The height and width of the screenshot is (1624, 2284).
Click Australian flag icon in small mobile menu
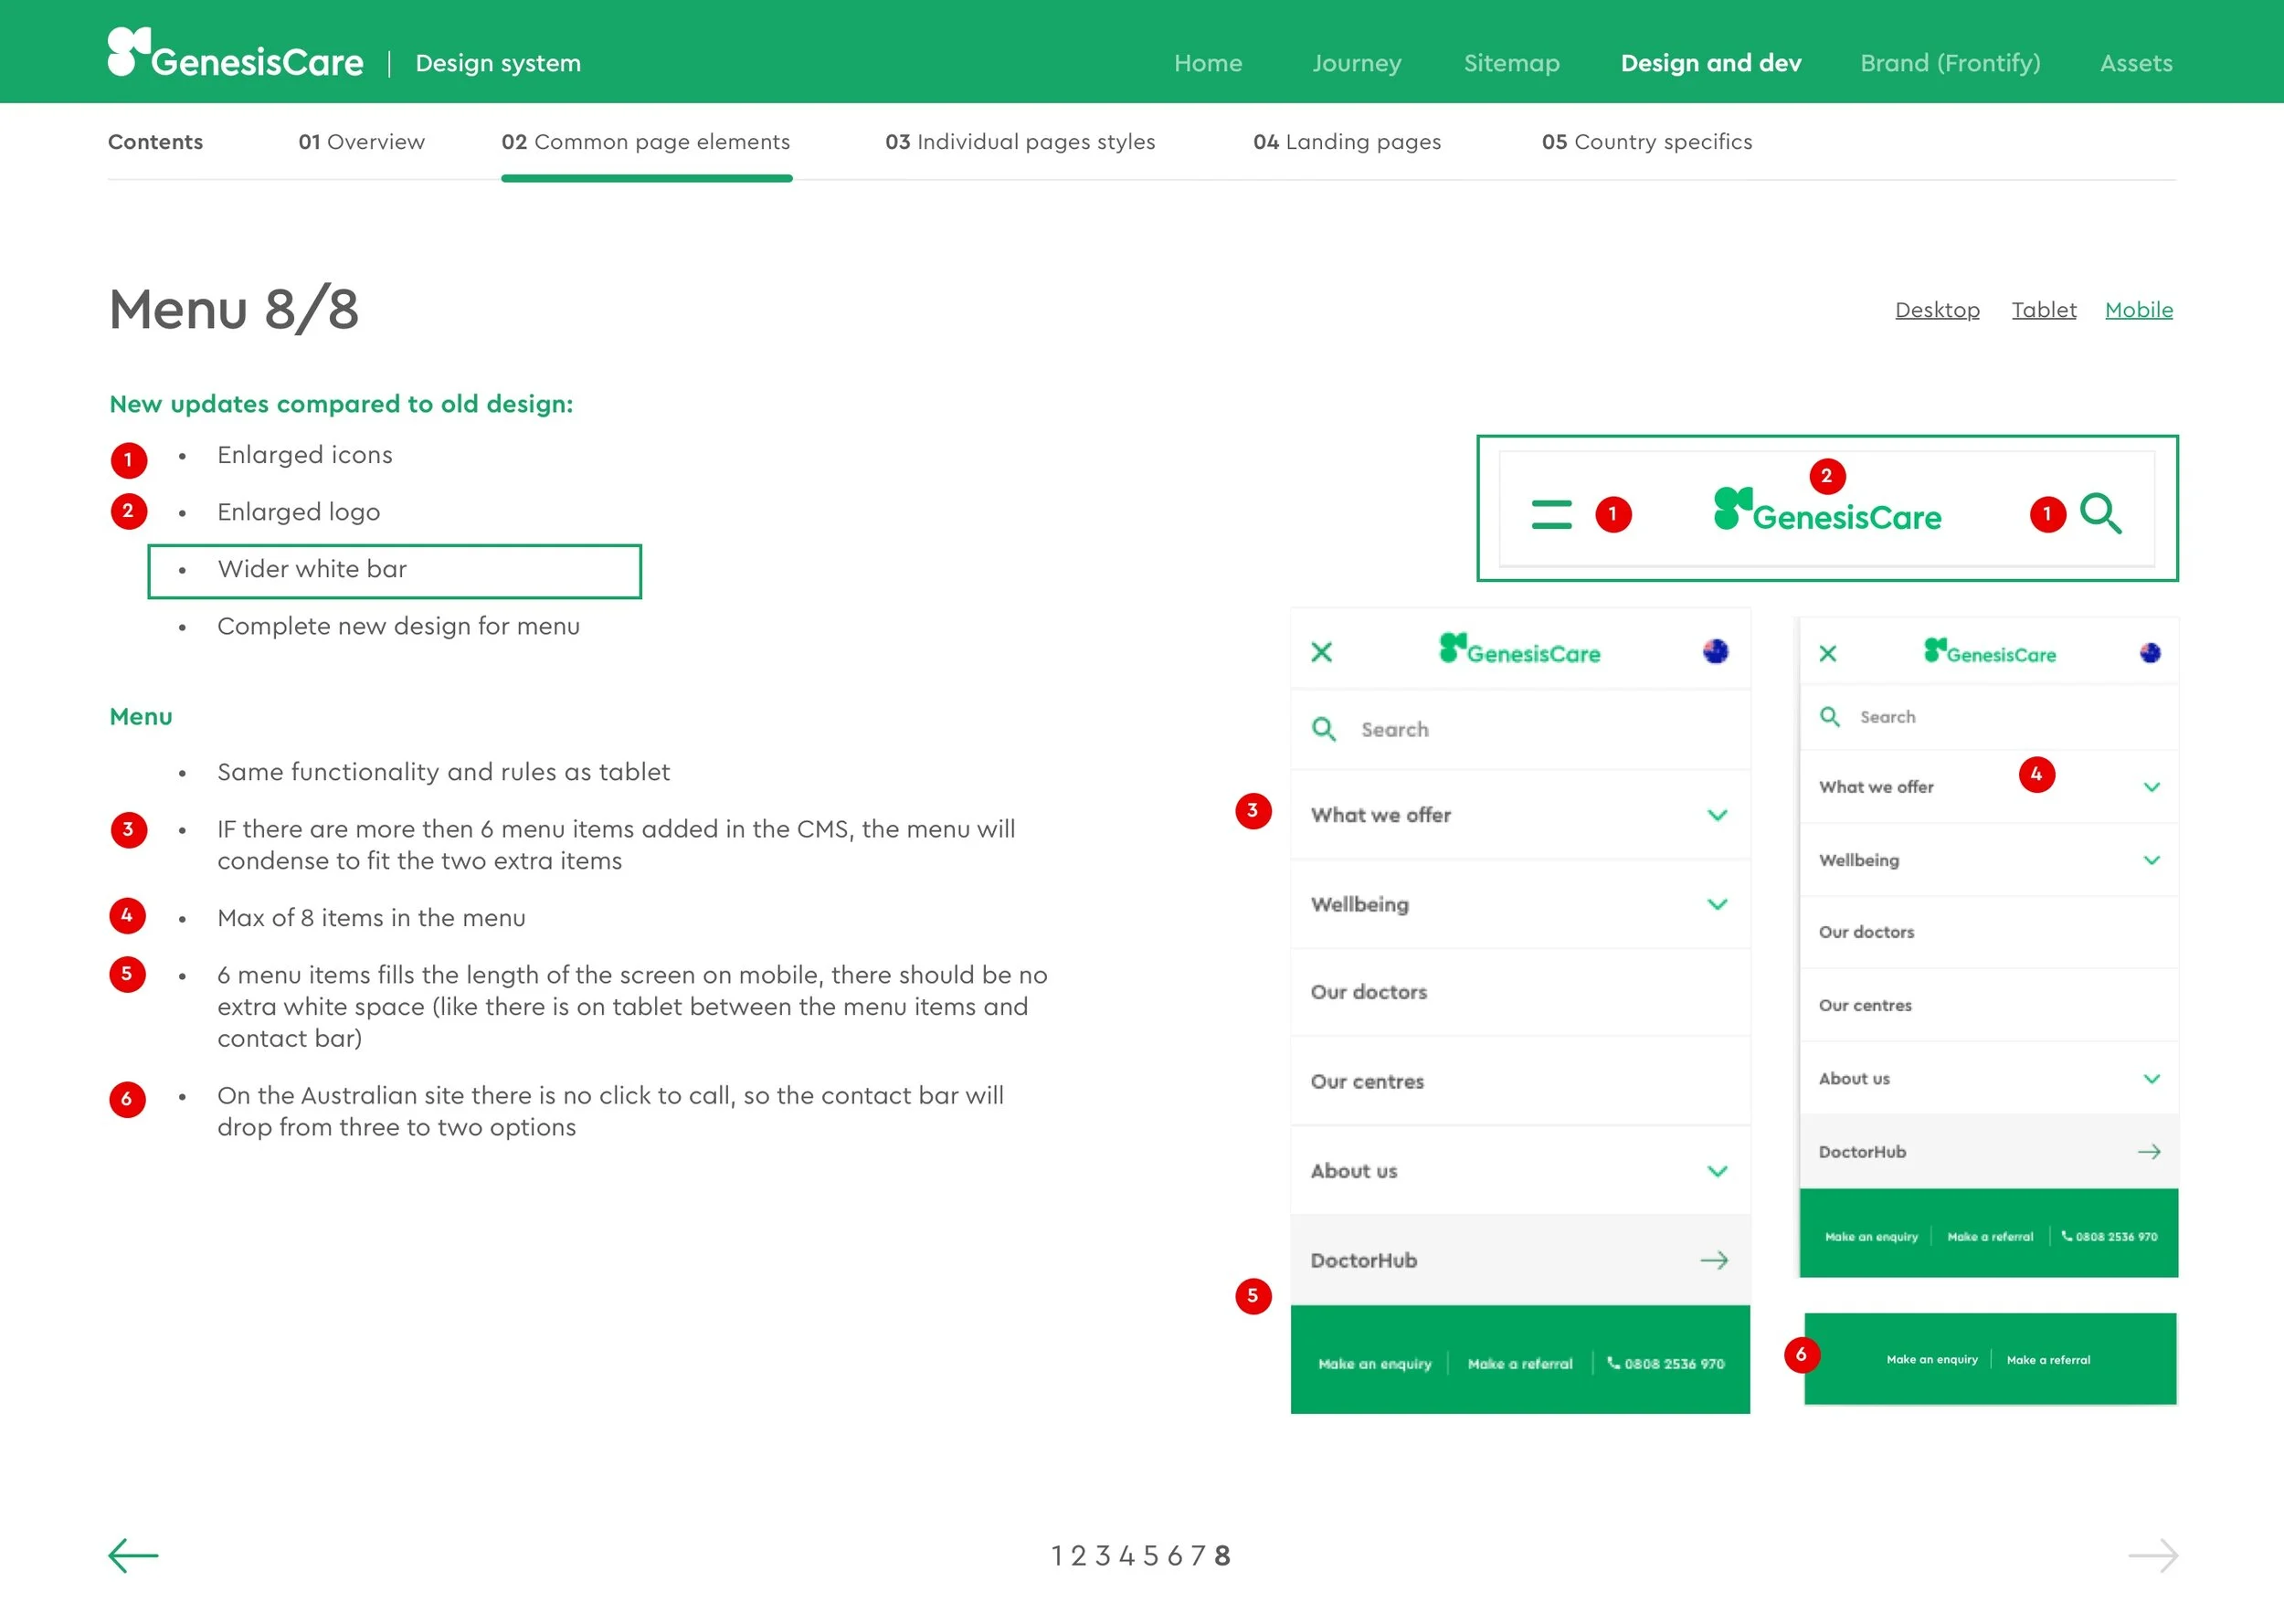point(2150,653)
